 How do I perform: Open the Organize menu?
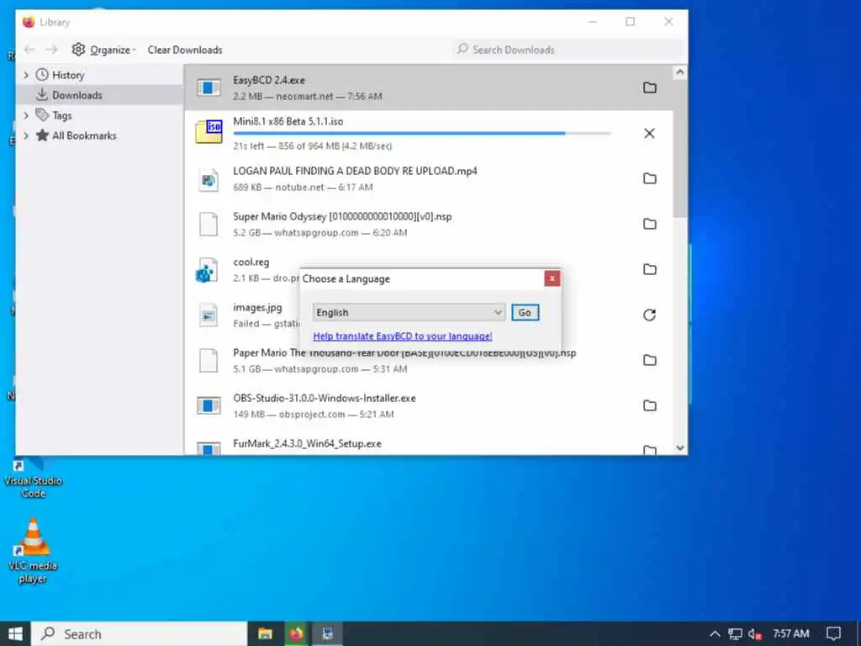pos(103,50)
